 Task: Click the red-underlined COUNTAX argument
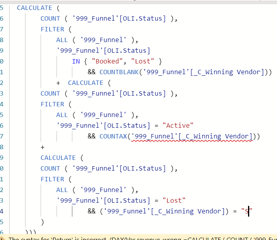pos(192,136)
